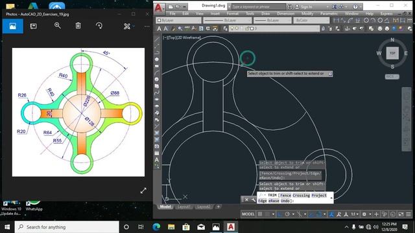Click the Help question mark icon in AutoCAD
This screenshot has width=415, height=233.
coord(355,6)
